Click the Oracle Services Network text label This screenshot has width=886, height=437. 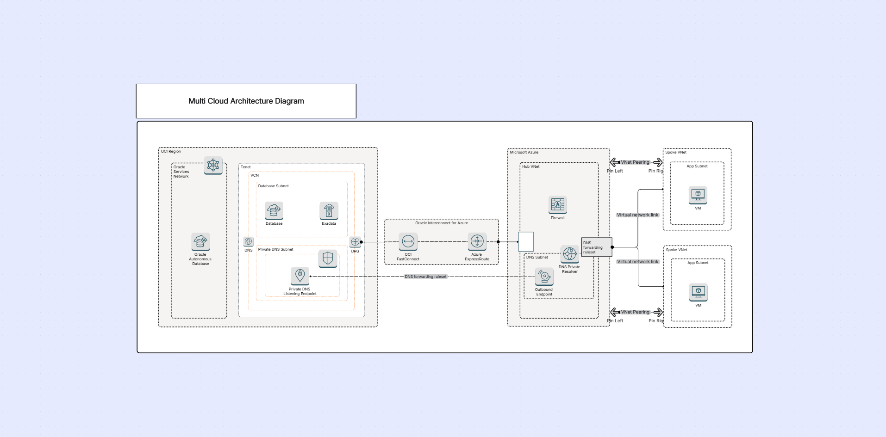[x=181, y=172]
